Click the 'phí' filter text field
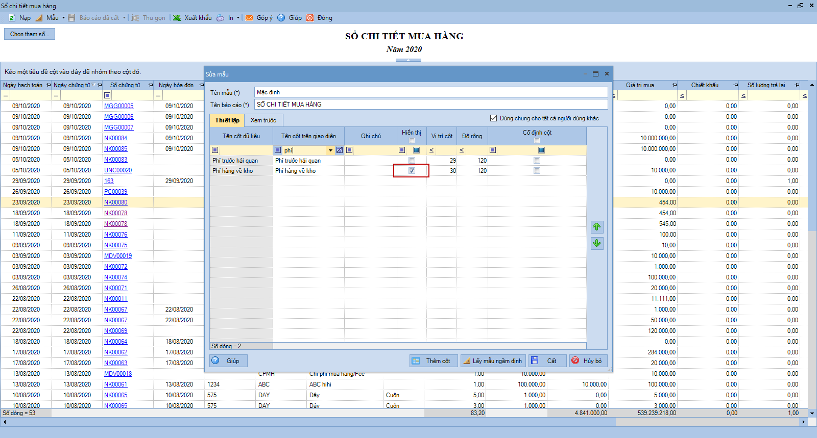 [x=305, y=150]
